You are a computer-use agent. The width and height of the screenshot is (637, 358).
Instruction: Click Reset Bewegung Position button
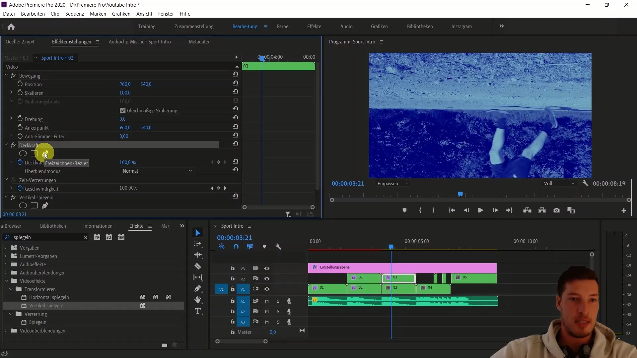pyautogui.click(x=235, y=84)
